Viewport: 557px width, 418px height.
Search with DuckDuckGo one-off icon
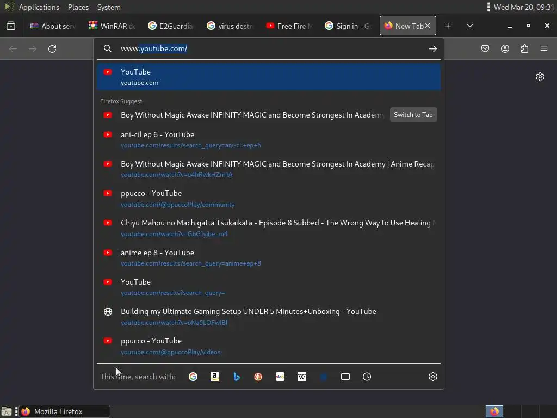point(258,377)
